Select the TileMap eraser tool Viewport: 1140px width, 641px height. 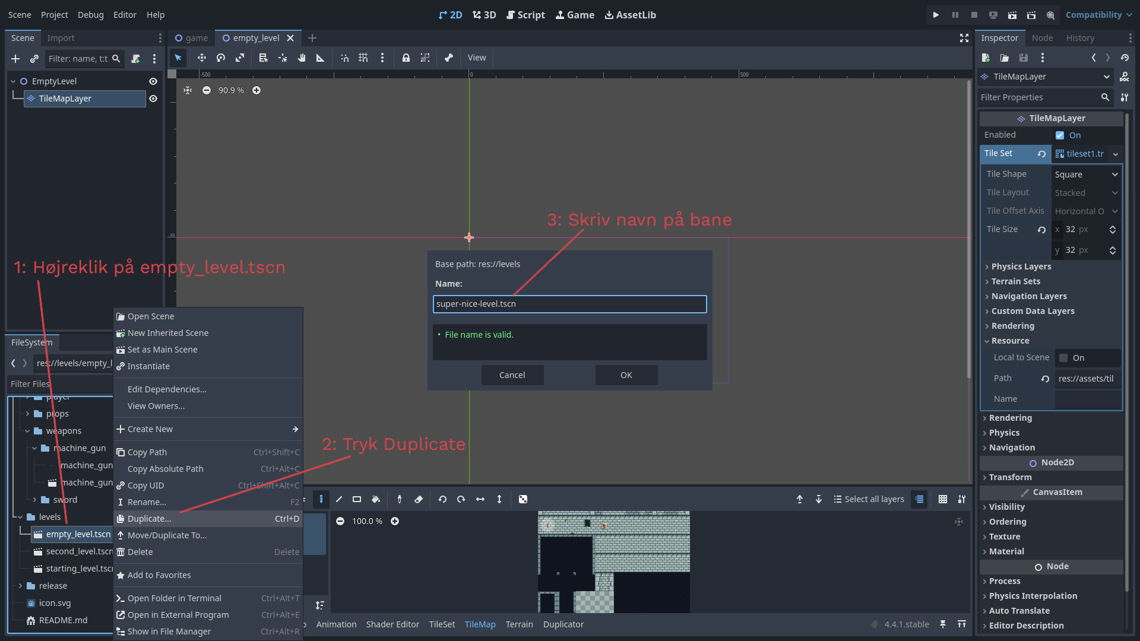[419, 499]
